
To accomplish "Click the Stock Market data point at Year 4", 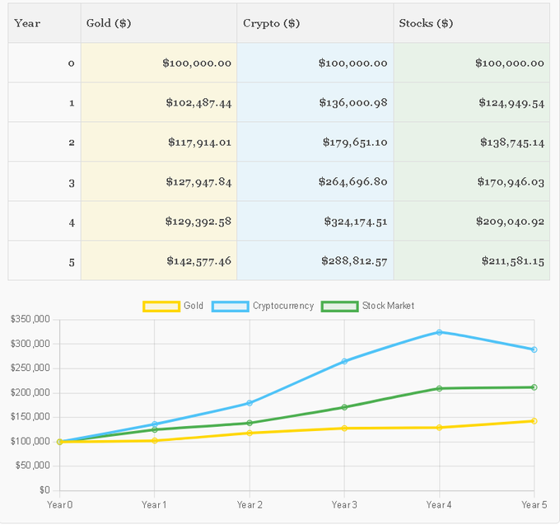I will 439,388.
